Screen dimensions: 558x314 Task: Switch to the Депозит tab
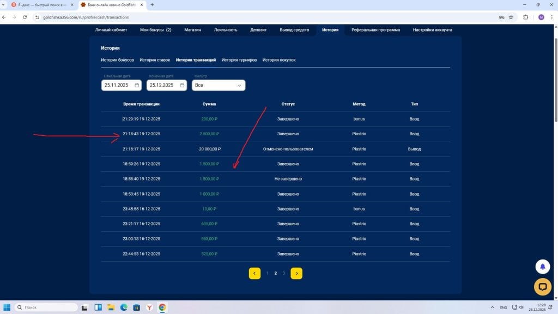tap(258, 30)
